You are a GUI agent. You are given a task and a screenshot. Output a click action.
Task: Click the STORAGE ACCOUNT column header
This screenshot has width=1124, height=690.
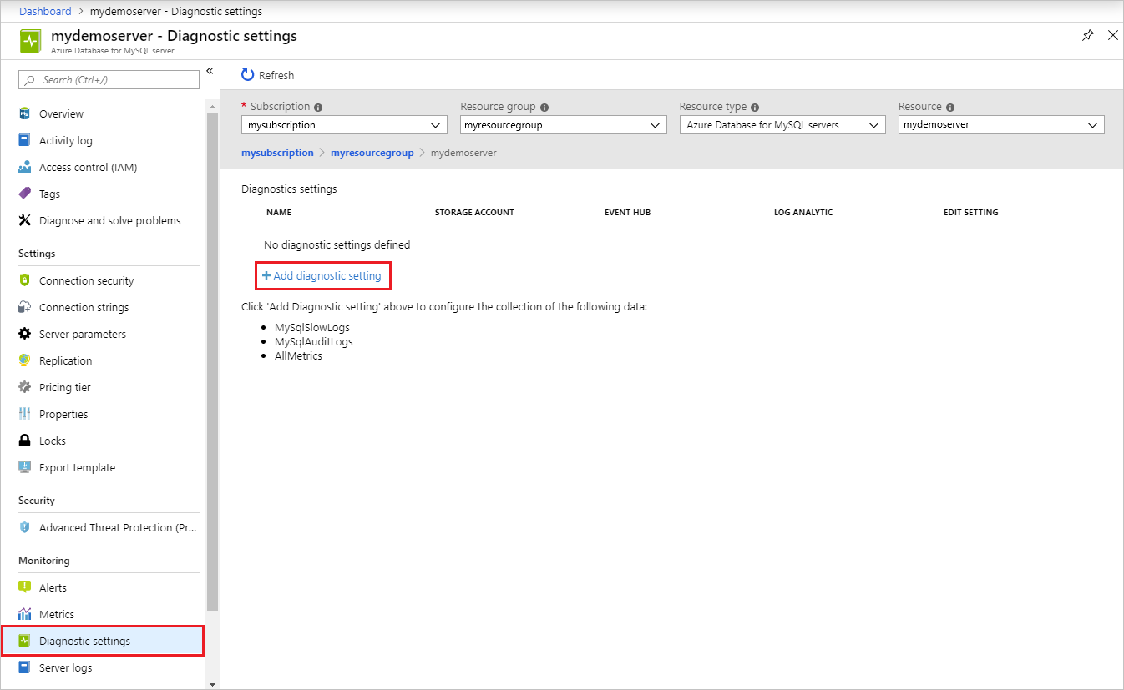coord(474,213)
